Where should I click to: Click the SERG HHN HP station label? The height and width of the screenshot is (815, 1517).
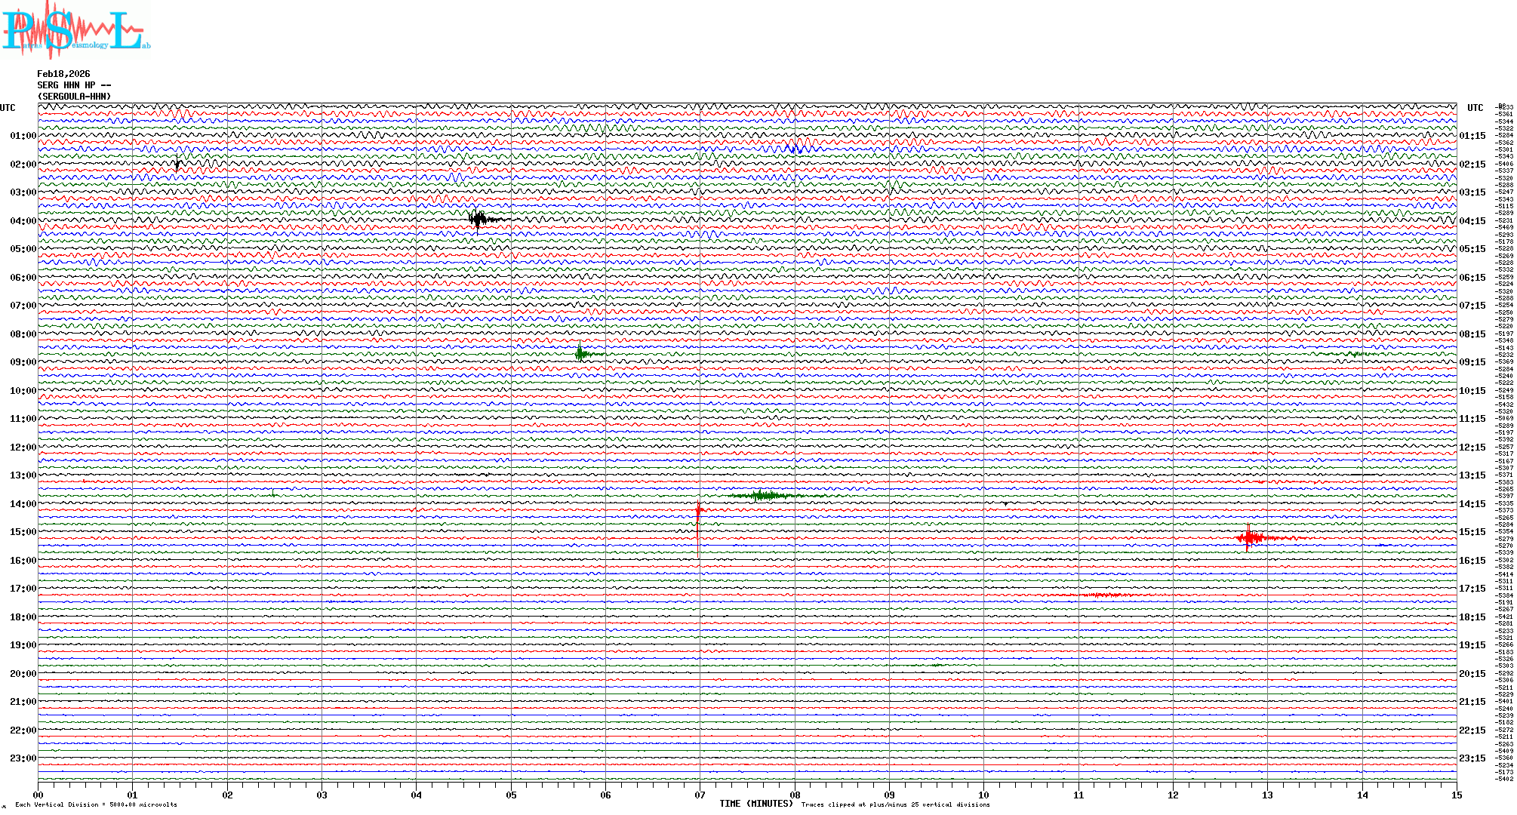tap(74, 85)
